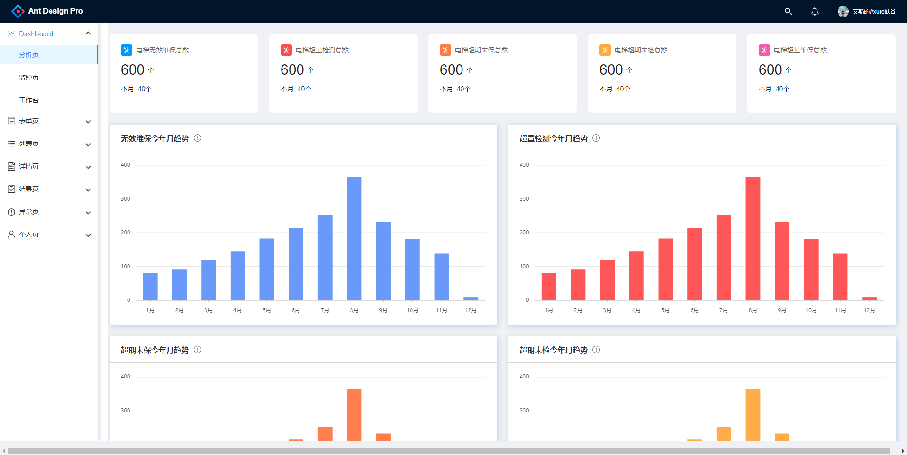The height and width of the screenshot is (455, 907).
Task: Click the 列表页 list icon
Action: coord(11,144)
